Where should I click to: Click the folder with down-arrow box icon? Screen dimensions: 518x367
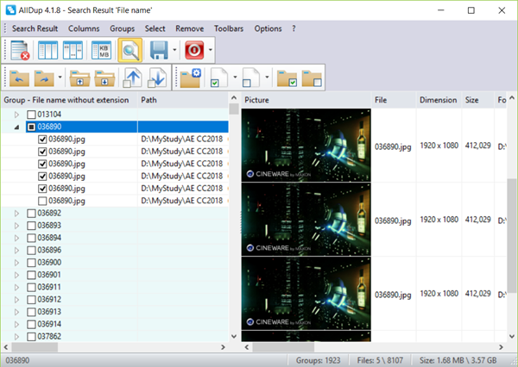pyautogui.click(x=104, y=78)
